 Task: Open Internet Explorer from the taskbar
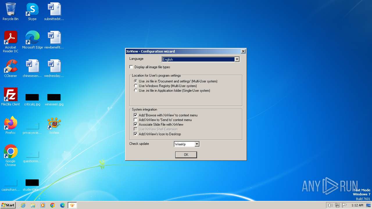click(x=23, y=205)
